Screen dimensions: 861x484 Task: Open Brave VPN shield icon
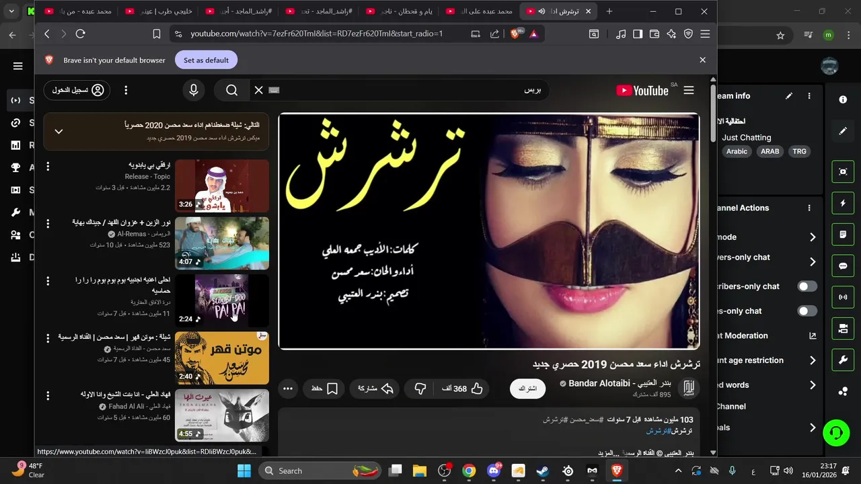pos(688,34)
